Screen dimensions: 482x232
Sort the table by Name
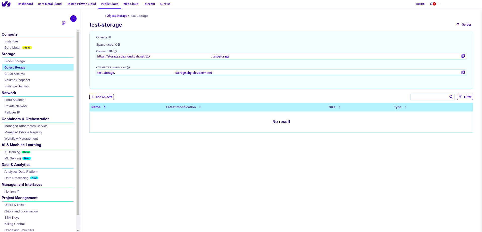point(98,107)
